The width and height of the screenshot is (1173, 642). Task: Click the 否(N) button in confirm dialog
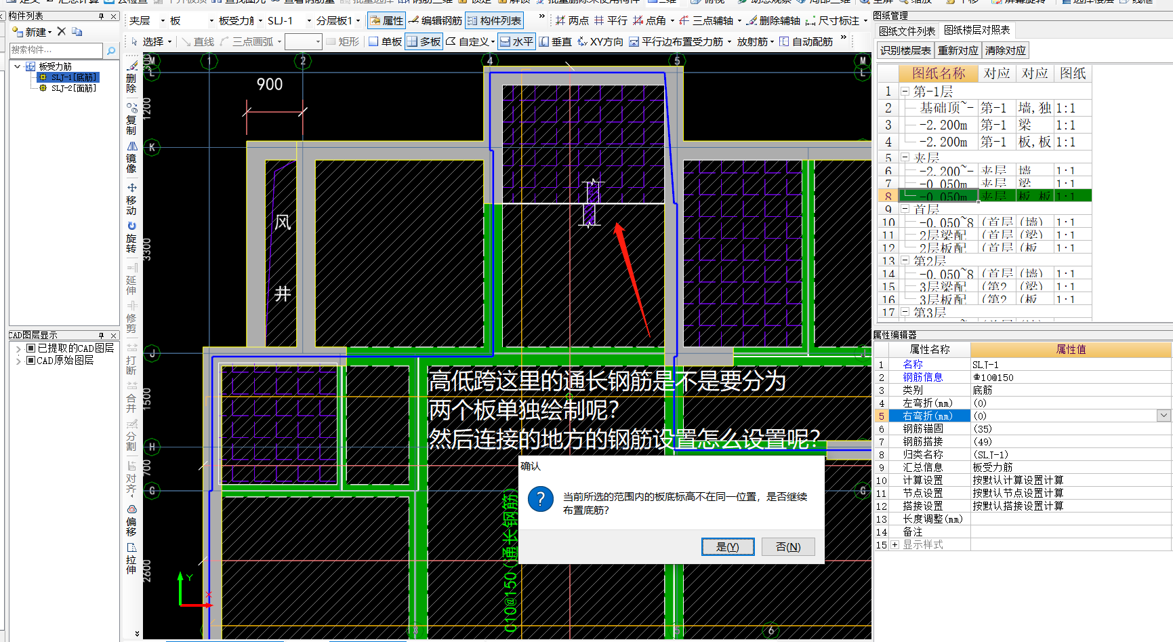click(788, 546)
